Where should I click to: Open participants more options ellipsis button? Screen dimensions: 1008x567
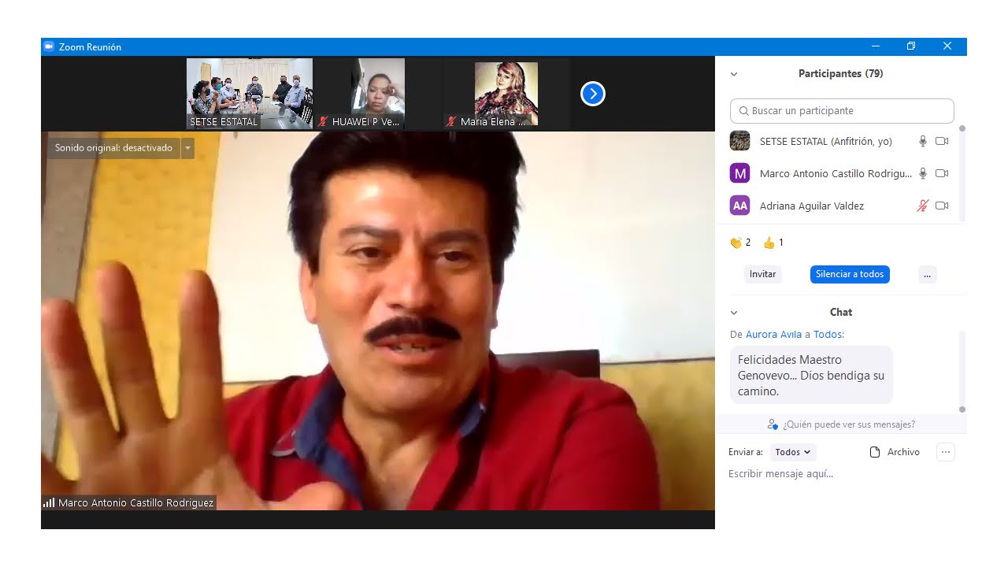point(927,274)
